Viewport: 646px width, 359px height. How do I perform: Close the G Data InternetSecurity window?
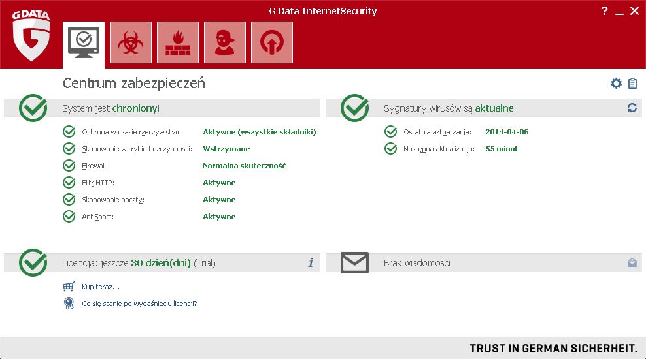(x=634, y=11)
